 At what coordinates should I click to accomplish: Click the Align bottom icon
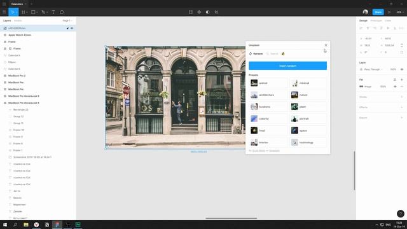tap(395, 28)
